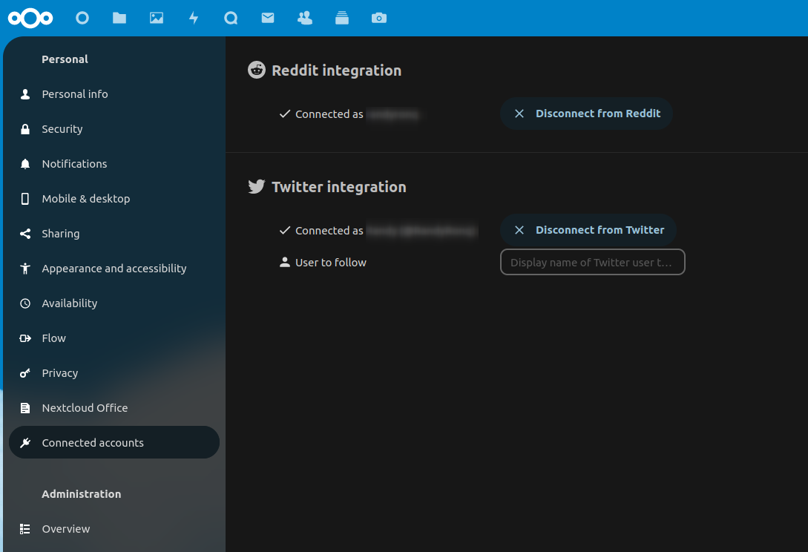The width and height of the screenshot is (808, 552).
Task: Open the Mail app envelope icon
Action: coord(268,18)
